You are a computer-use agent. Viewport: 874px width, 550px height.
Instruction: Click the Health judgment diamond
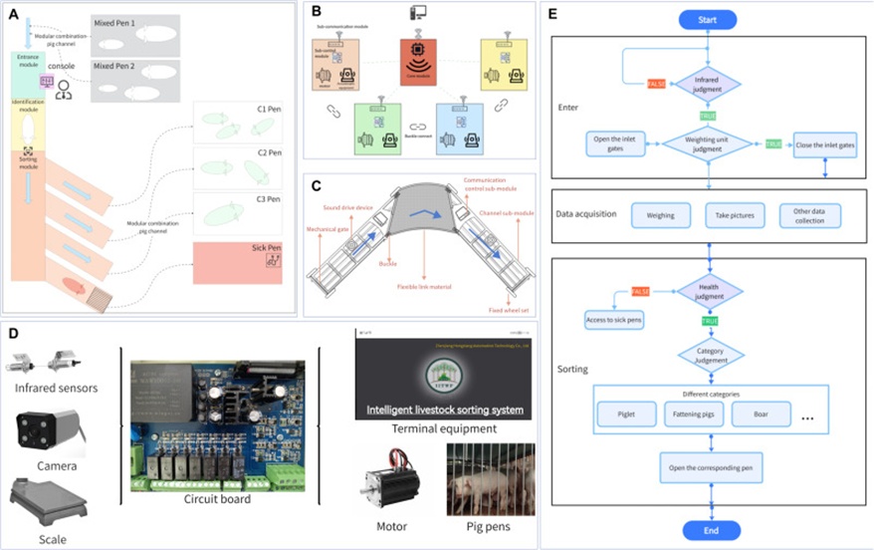[x=709, y=292]
